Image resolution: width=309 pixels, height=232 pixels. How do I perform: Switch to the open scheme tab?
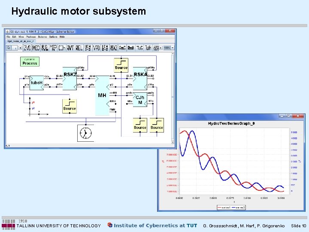[21, 41]
